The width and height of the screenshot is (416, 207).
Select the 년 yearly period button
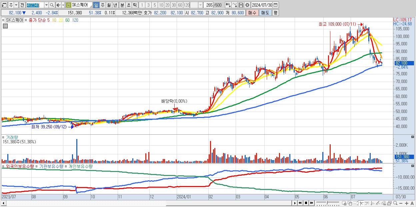115,5
